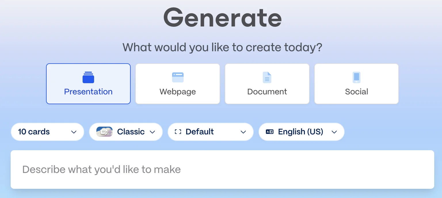Click the 10 cards chevron arrow
Viewport: 442px width, 198px height.
point(74,132)
